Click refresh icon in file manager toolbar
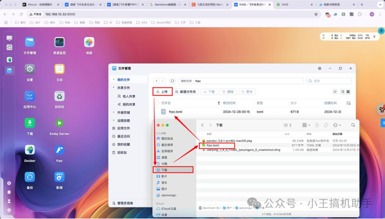This screenshot has width=385, height=219. coord(172,81)
